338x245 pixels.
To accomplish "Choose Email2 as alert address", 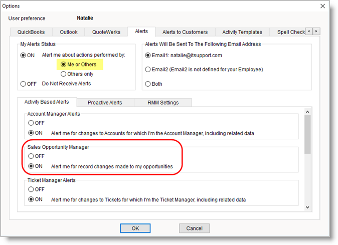I will (148, 69).
